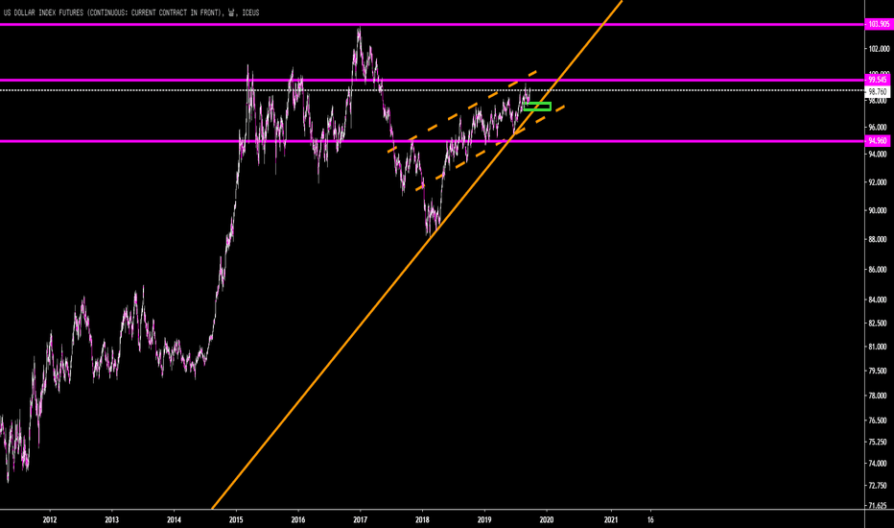Viewport: 894px width, 528px height.
Task: Click the 76.500 price scale value
Action: pos(878,420)
